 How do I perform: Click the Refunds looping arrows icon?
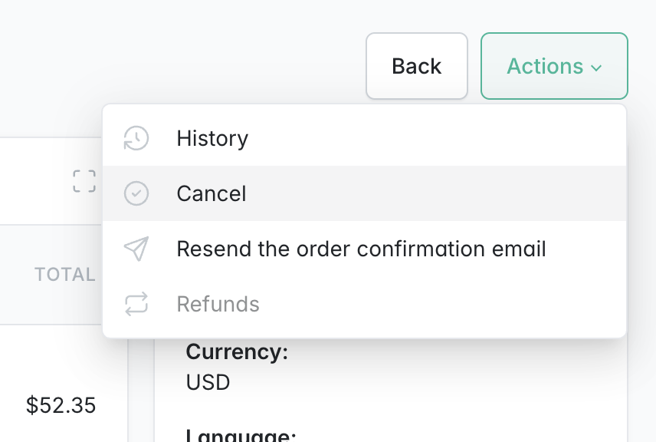pos(136,304)
